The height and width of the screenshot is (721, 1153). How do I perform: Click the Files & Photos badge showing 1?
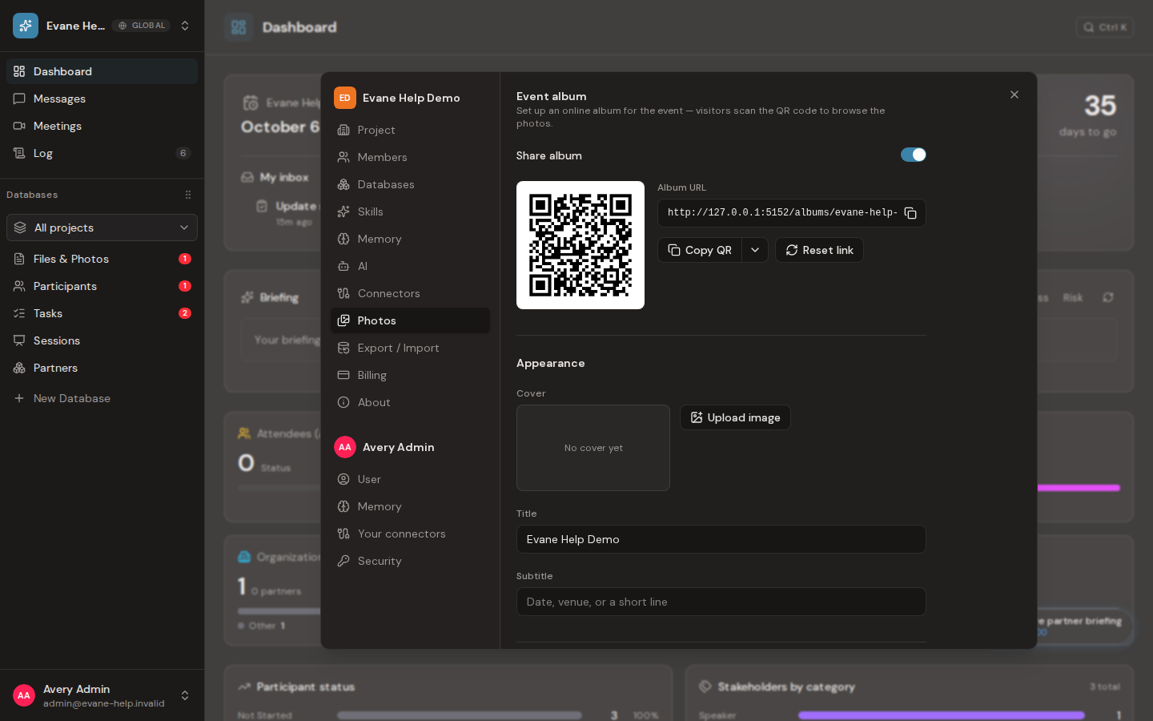185,259
